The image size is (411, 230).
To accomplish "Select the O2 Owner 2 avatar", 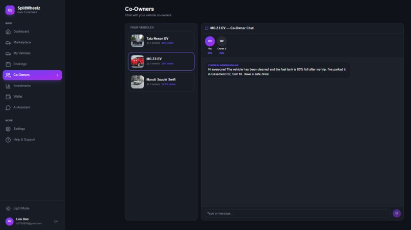I will (x=222, y=41).
